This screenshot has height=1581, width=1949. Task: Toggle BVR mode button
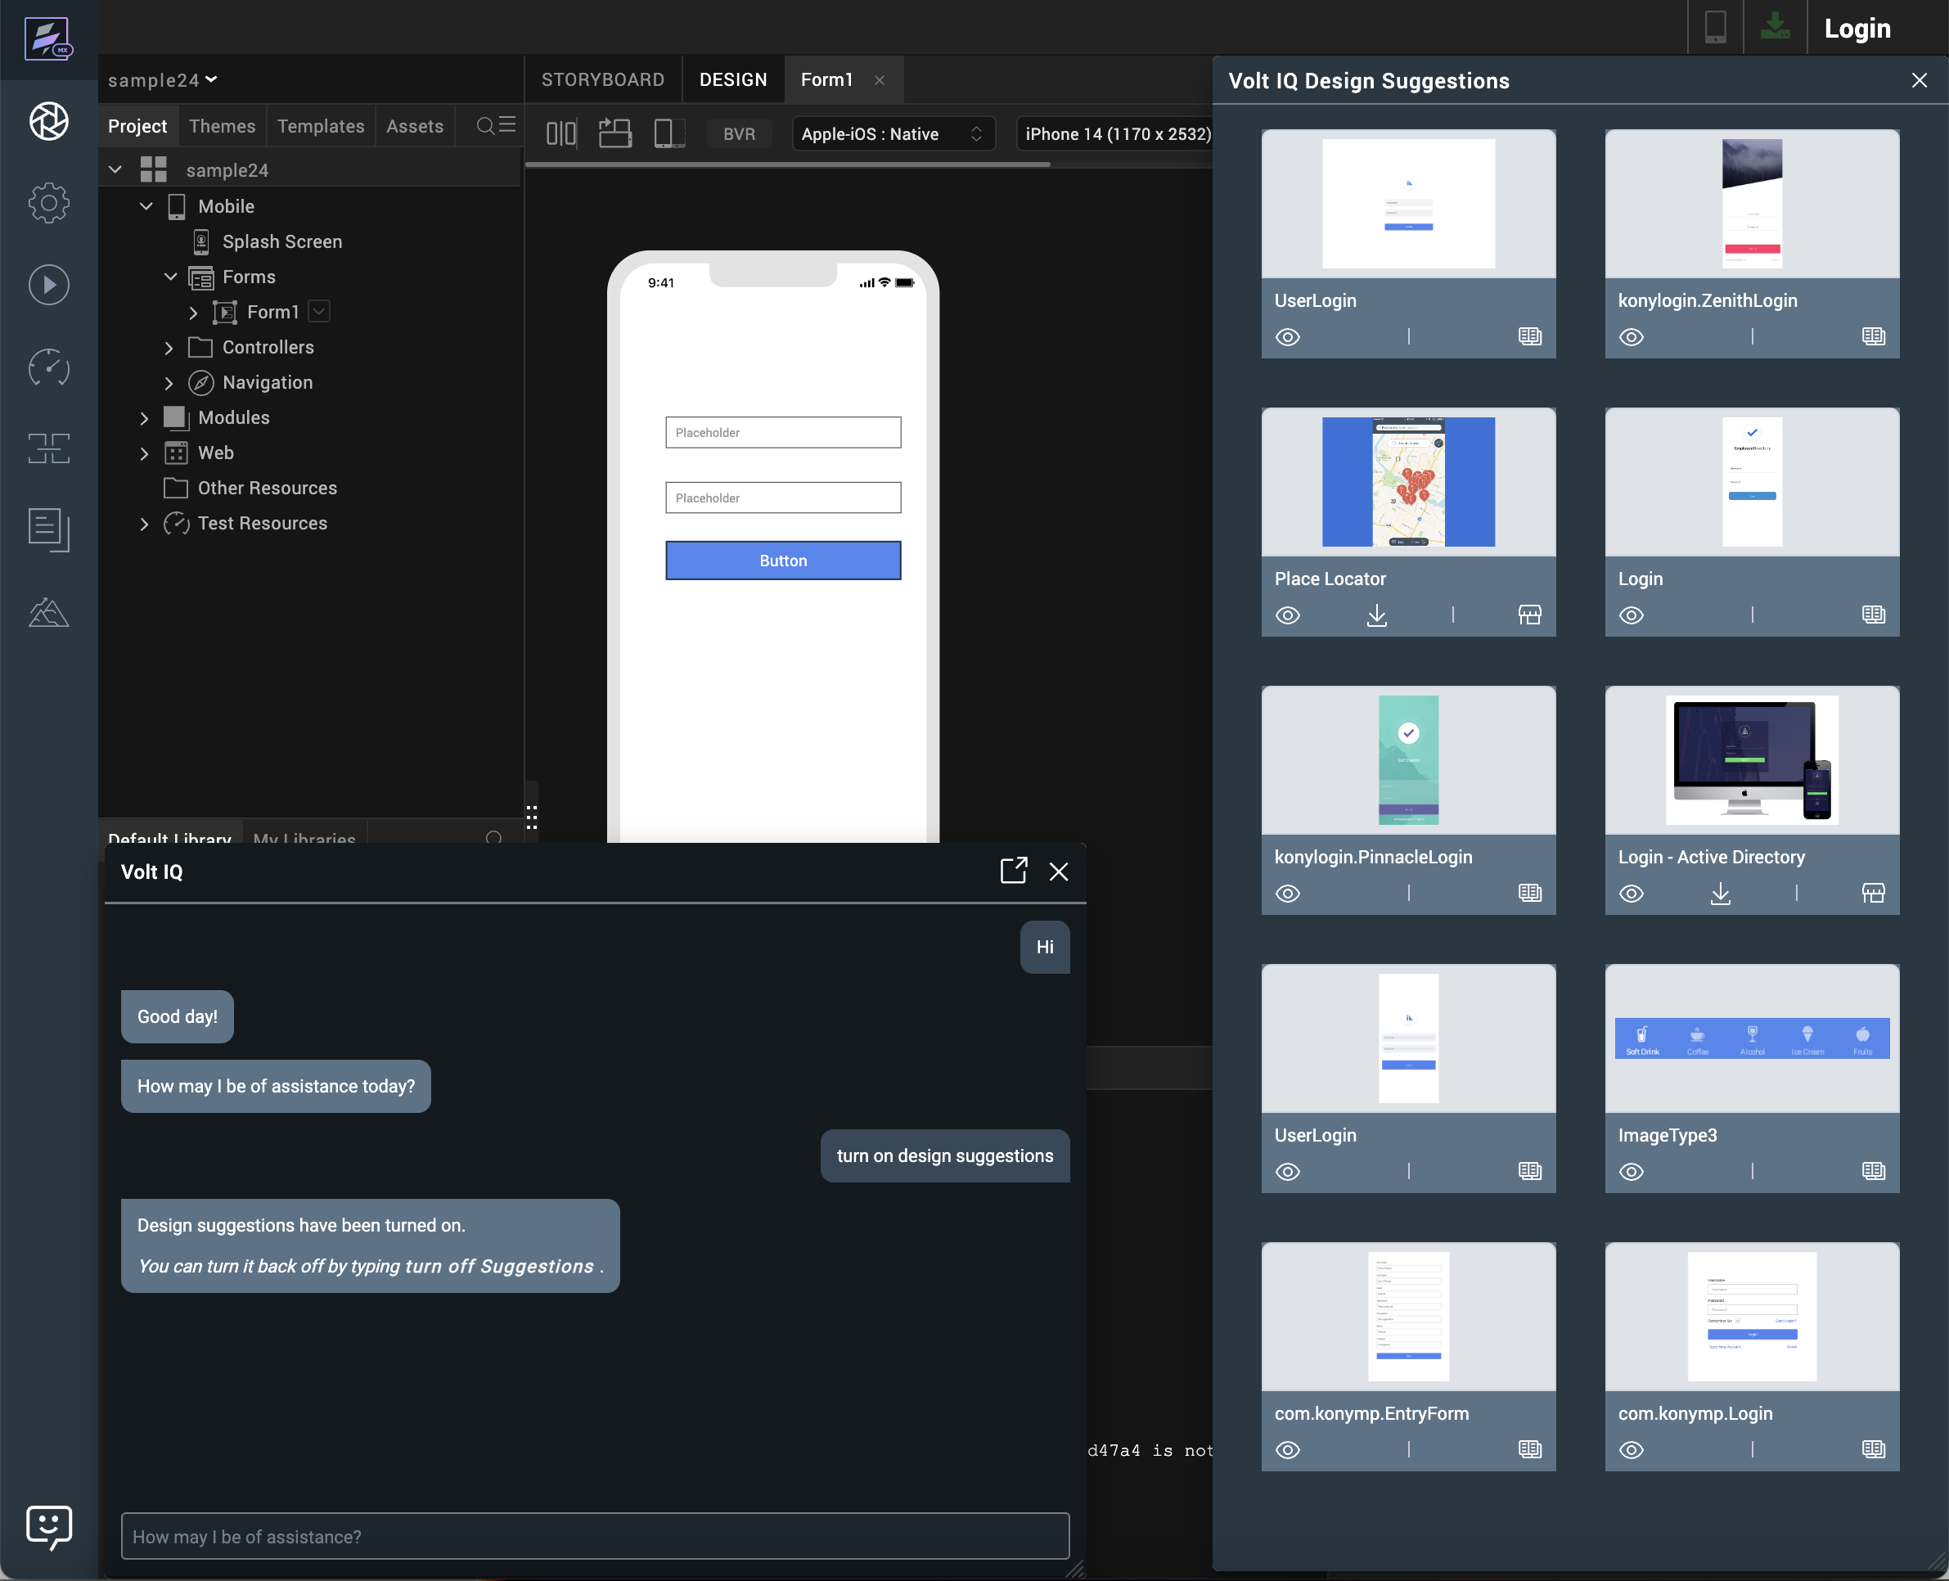(739, 134)
